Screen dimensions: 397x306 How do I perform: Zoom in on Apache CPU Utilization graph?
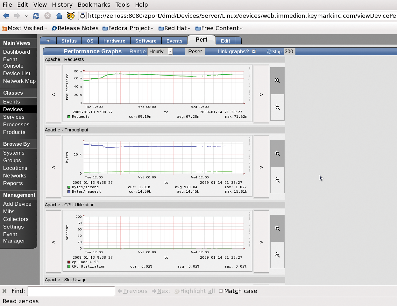pos(277,228)
